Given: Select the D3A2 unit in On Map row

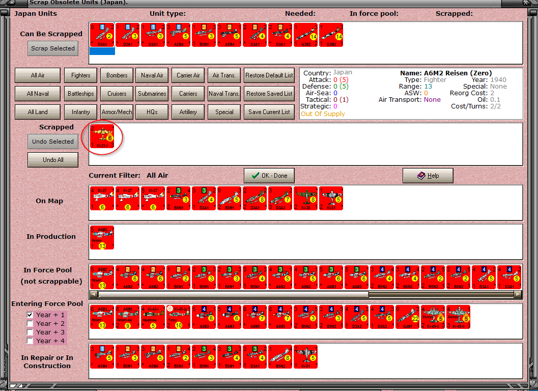Looking at the screenshot, I should click(280, 199).
